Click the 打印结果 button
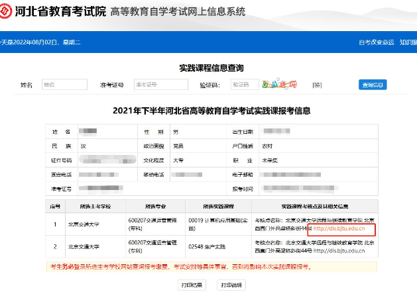 coord(192,285)
